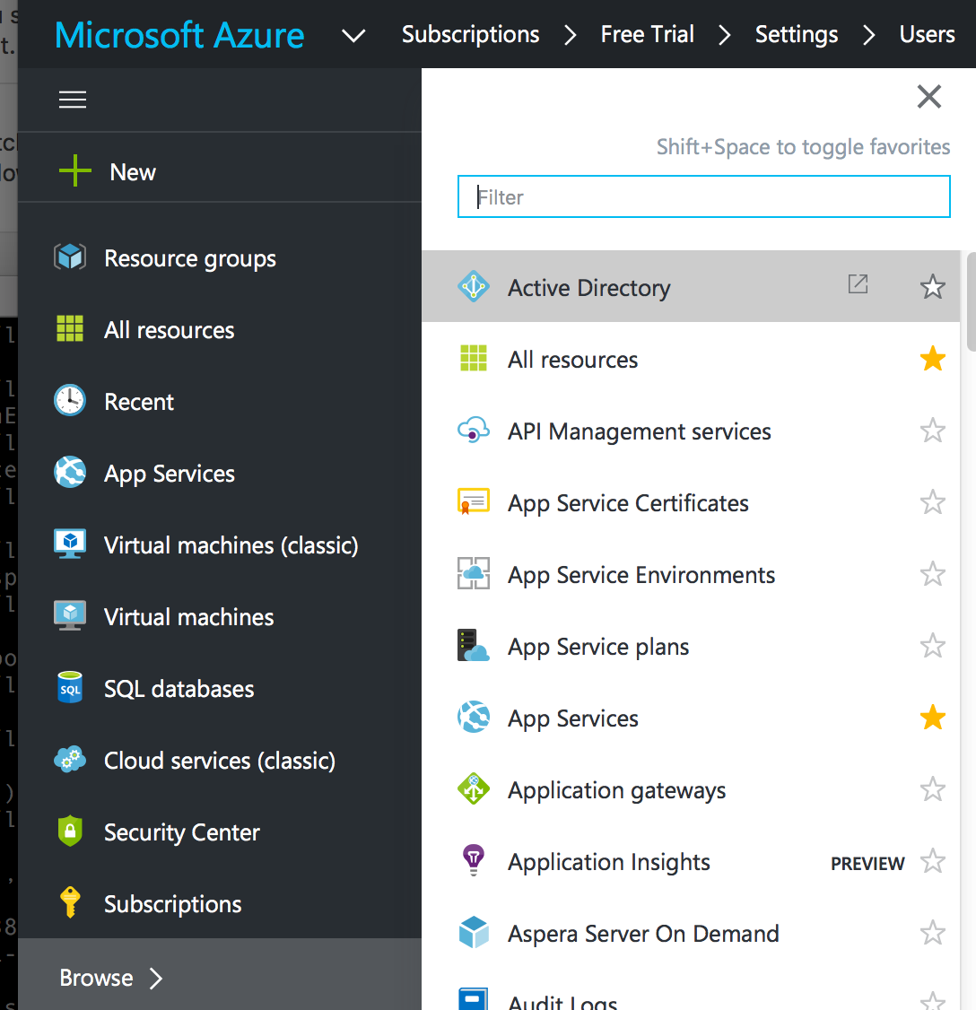The image size is (976, 1010).
Task: Click the green plus New icon
Action: pos(75,170)
